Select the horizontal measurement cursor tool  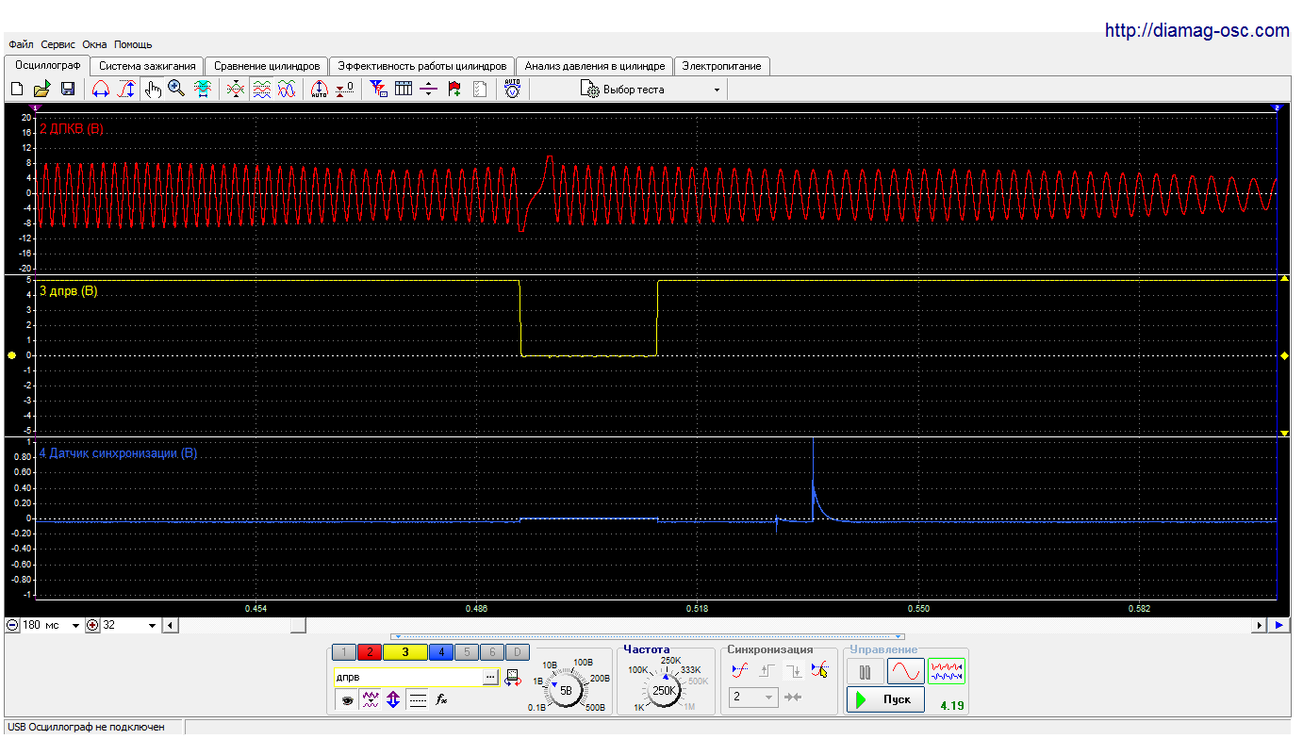point(101,90)
